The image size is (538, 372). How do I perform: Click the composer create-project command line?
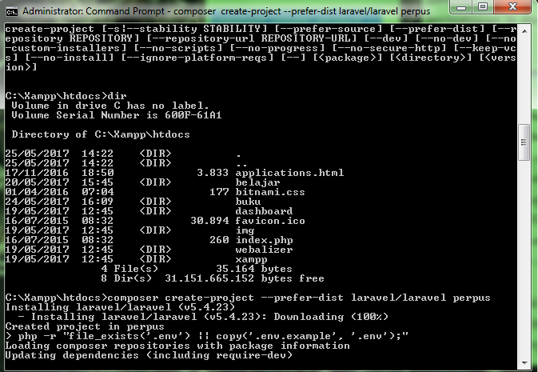point(298,298)
